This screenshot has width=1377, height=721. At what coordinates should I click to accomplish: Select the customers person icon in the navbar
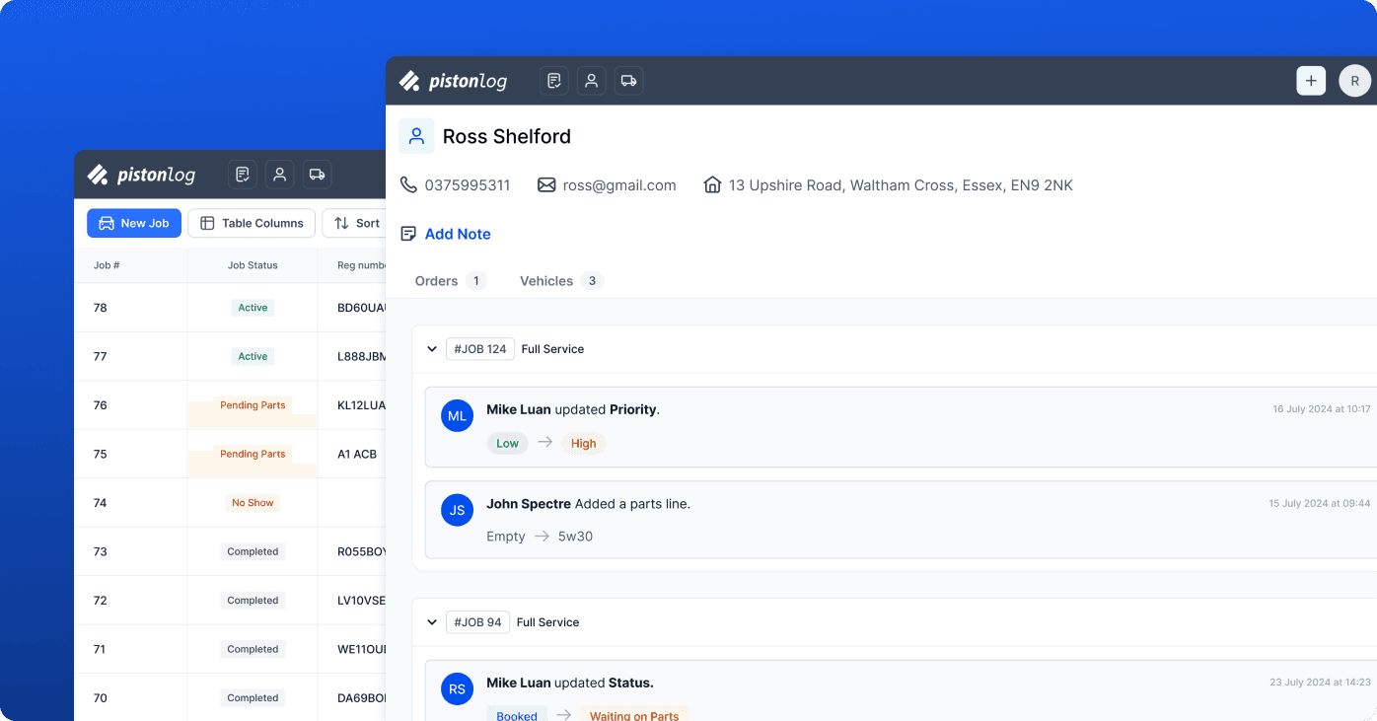point(591,80)
